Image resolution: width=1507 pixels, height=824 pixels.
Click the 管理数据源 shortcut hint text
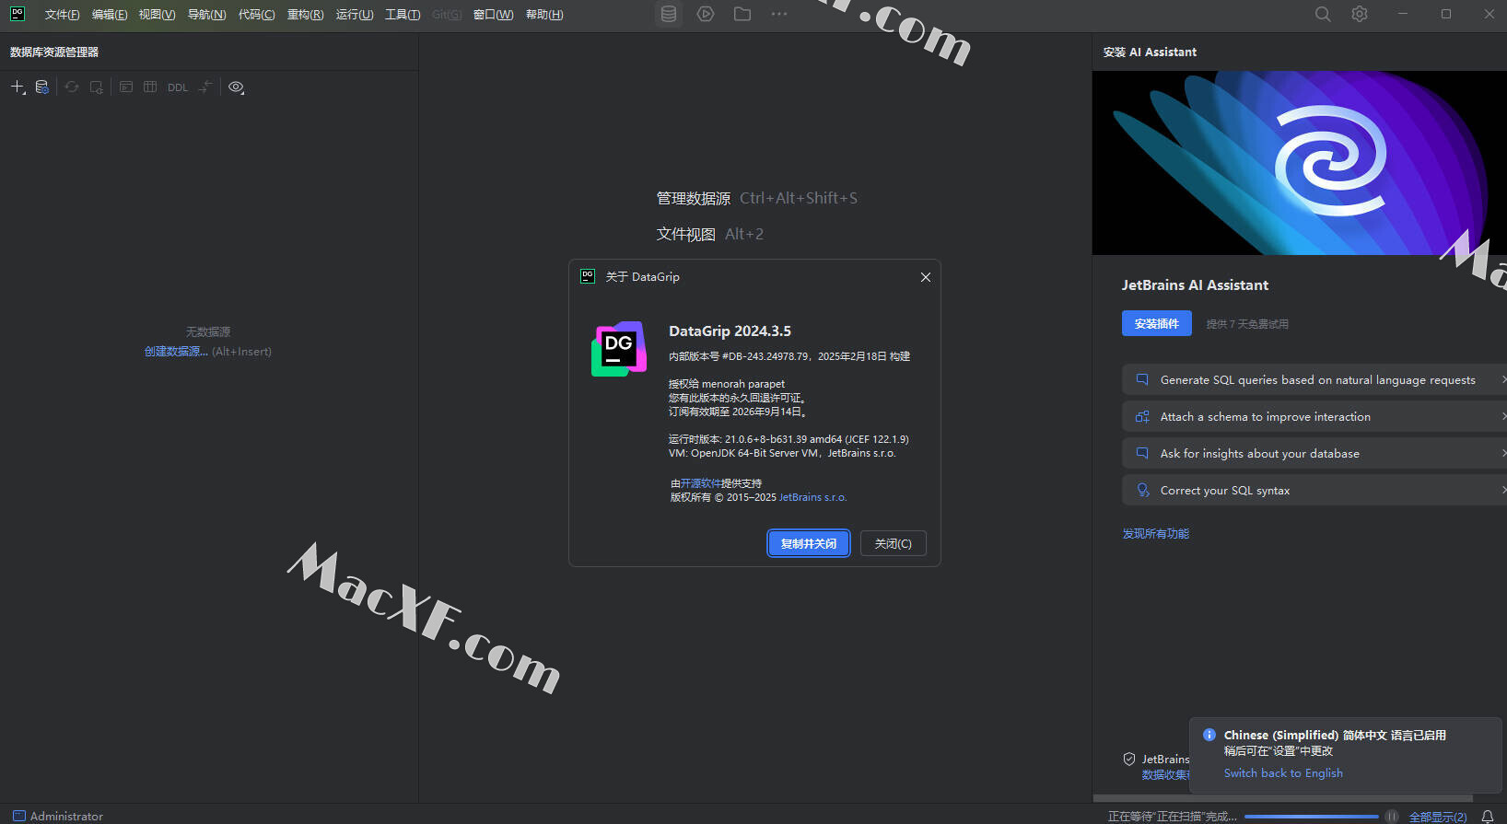[x=693, y=198]
